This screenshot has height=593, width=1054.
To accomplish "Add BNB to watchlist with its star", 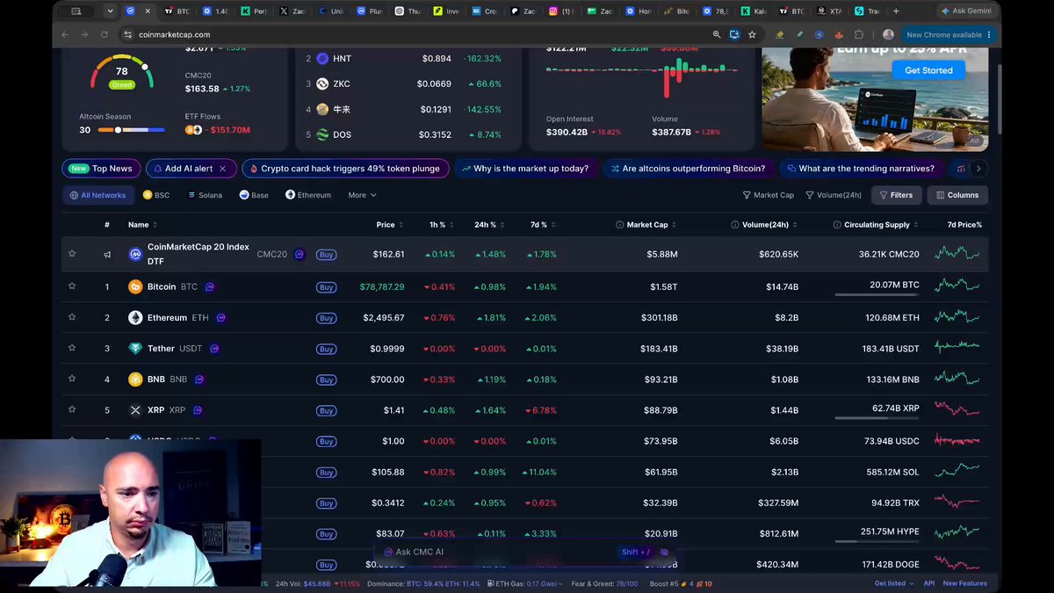I will 72,380.
